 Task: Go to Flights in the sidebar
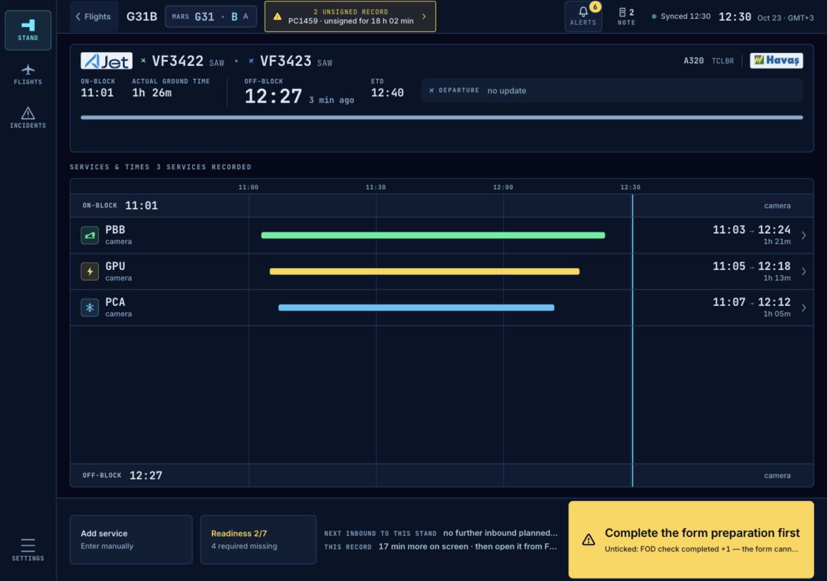pyautogui.click(x=28, y=74)
